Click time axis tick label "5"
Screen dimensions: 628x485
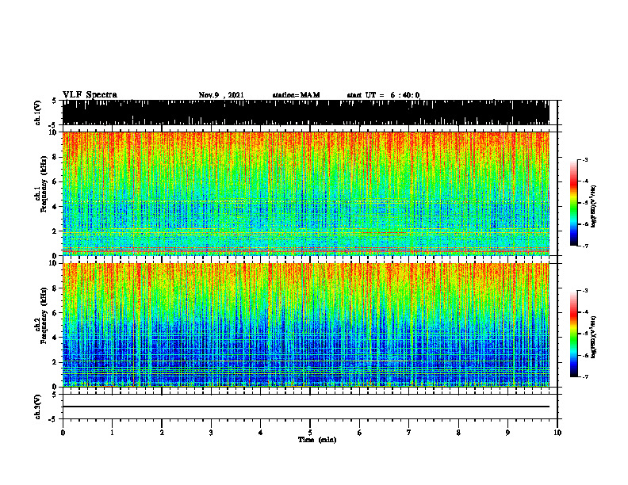[310, 433]
